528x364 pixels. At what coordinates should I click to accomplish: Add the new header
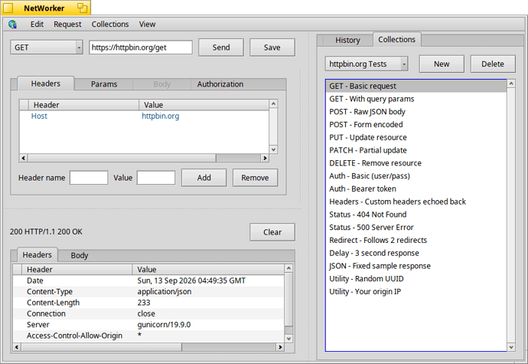tap(204, 178)
